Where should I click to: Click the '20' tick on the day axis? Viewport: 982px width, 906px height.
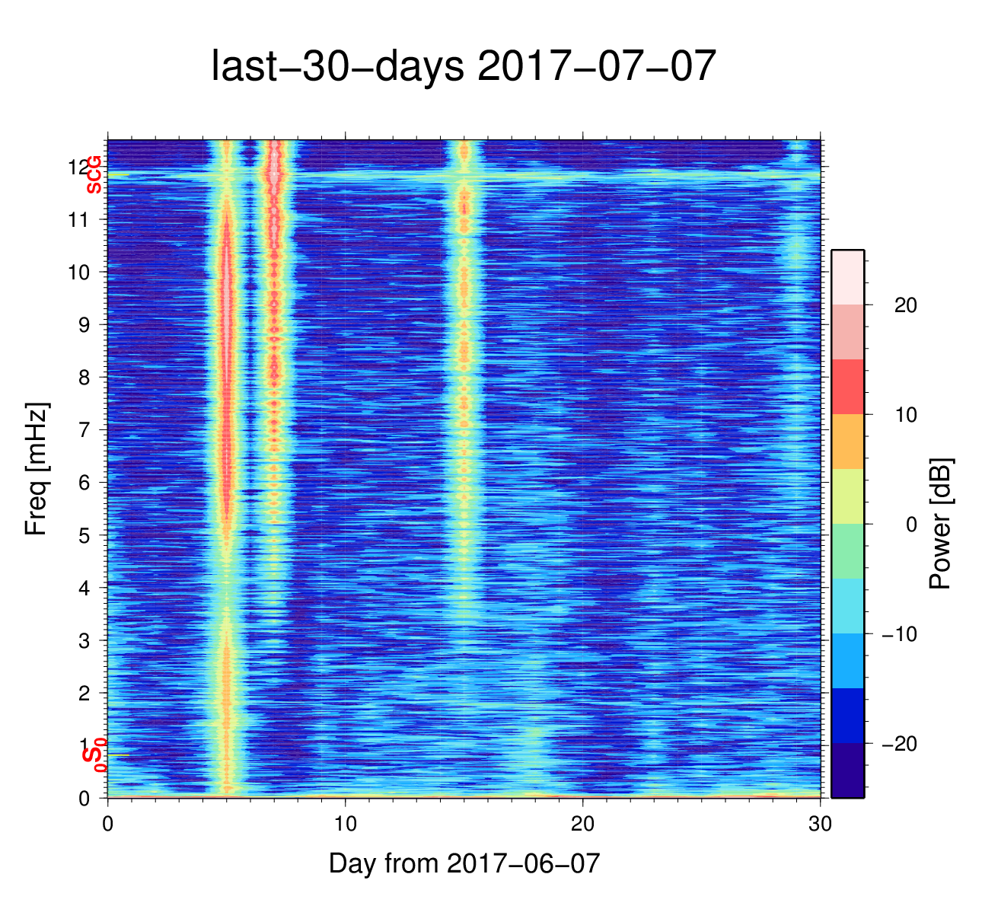point(583,825)
